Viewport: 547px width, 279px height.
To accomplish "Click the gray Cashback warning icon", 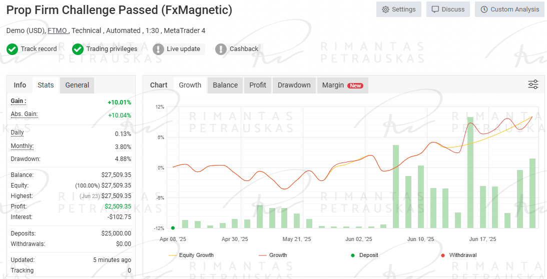I will [x=221, y=49].
